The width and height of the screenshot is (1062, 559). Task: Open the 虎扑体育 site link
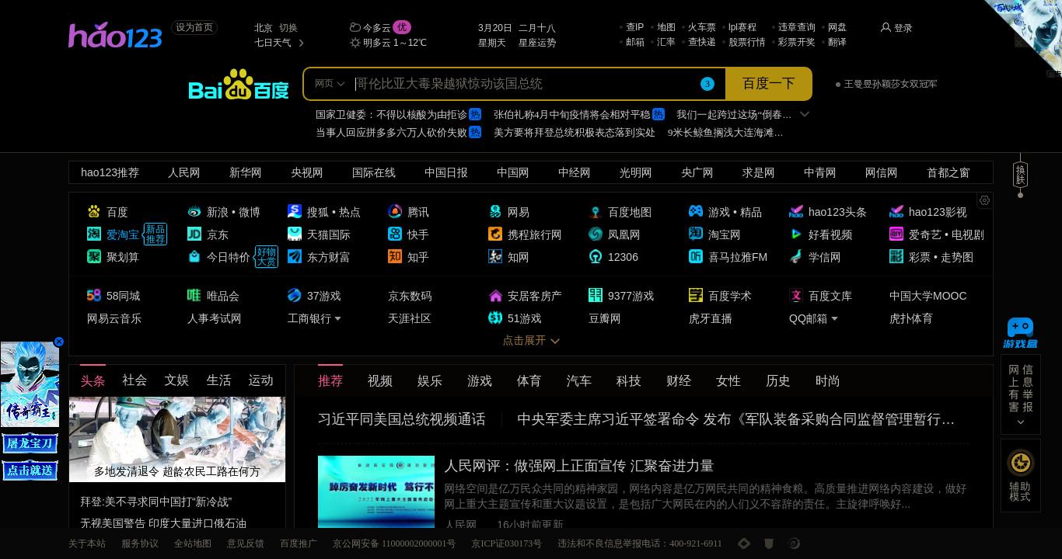910,318
